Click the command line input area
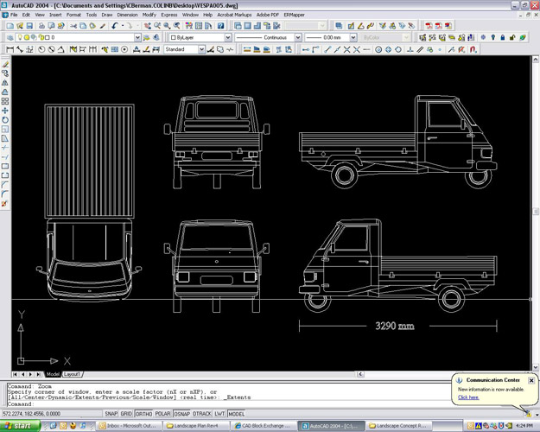The width and height of the screenshot is (540, 432). pos(227,404)
